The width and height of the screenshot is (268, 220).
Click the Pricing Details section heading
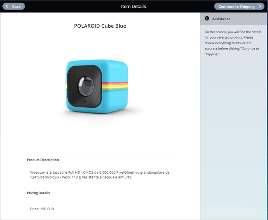click(x=38, y=193)
